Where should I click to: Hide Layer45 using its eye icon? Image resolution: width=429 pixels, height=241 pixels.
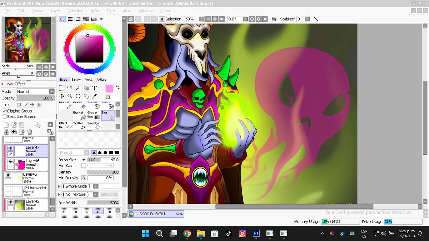point(8,175)
